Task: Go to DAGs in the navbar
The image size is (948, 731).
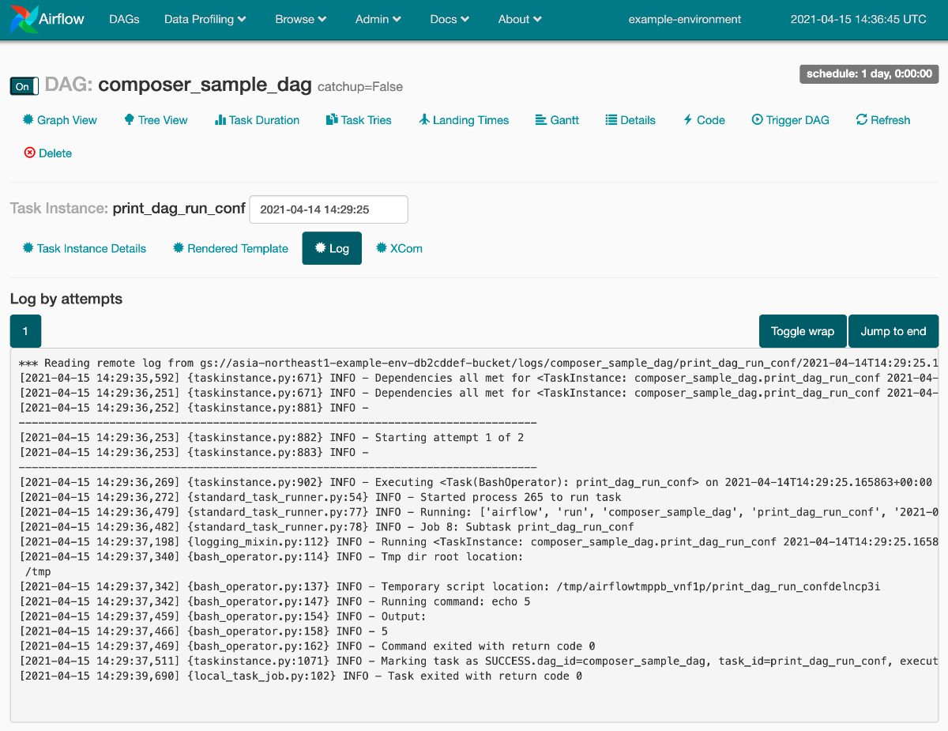Action: 124,19
